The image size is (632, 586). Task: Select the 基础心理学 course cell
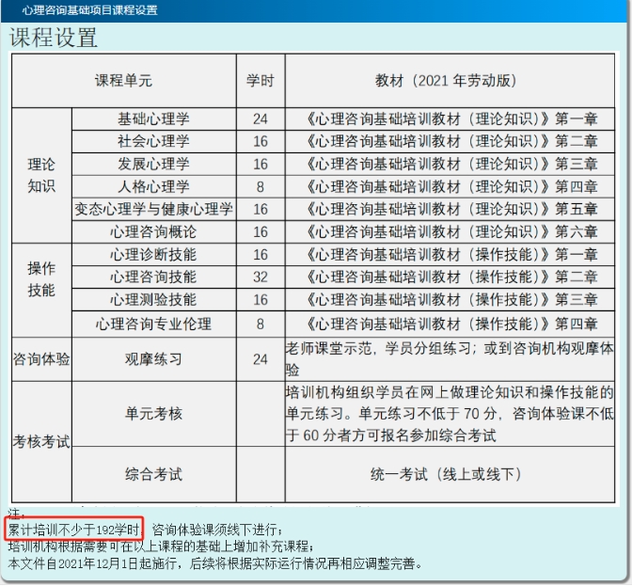(153, 119)
